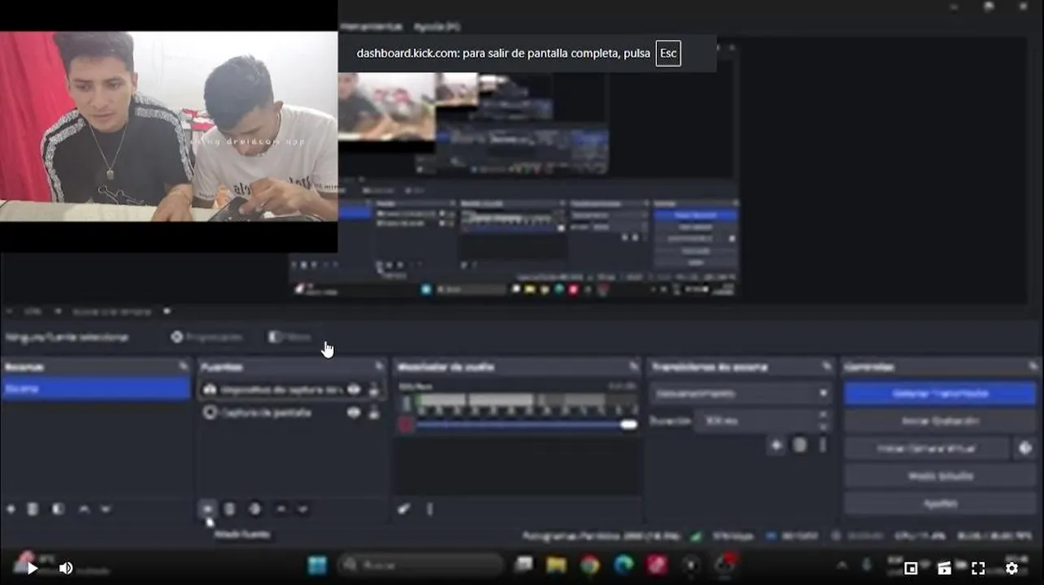Click the remove source trash icon

point(229,509)
